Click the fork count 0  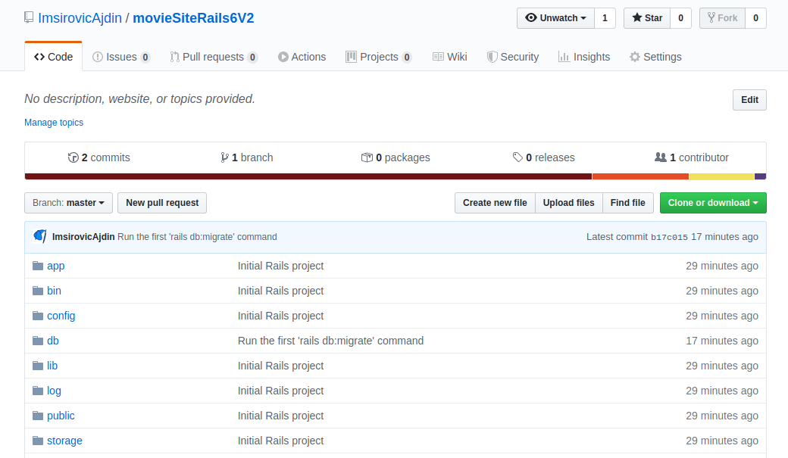[756, 18]
